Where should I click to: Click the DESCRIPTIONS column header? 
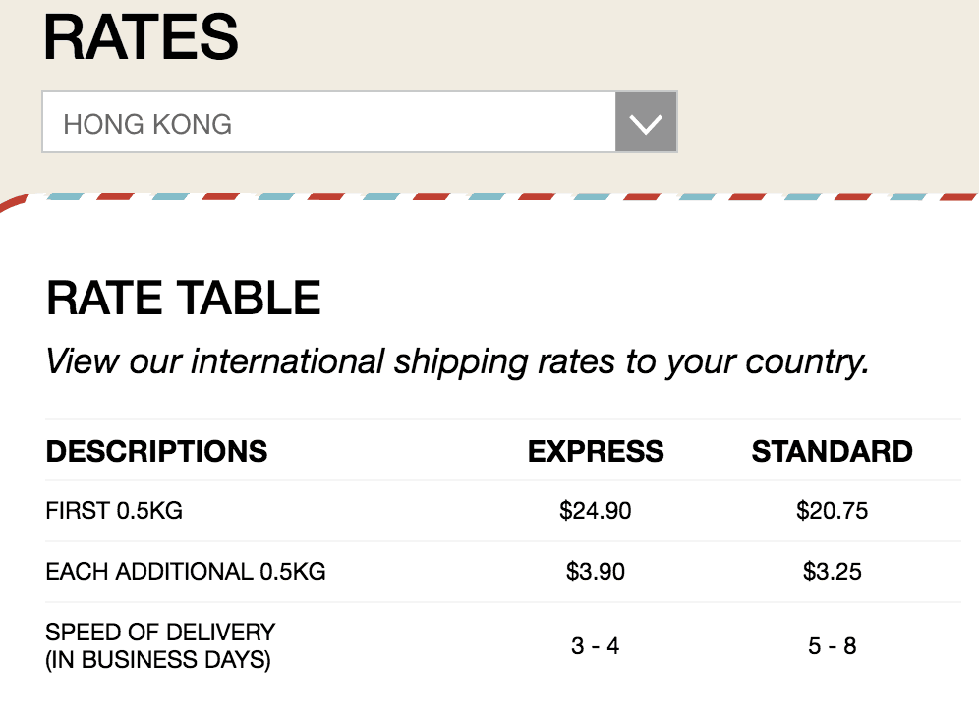pos(156,451)
